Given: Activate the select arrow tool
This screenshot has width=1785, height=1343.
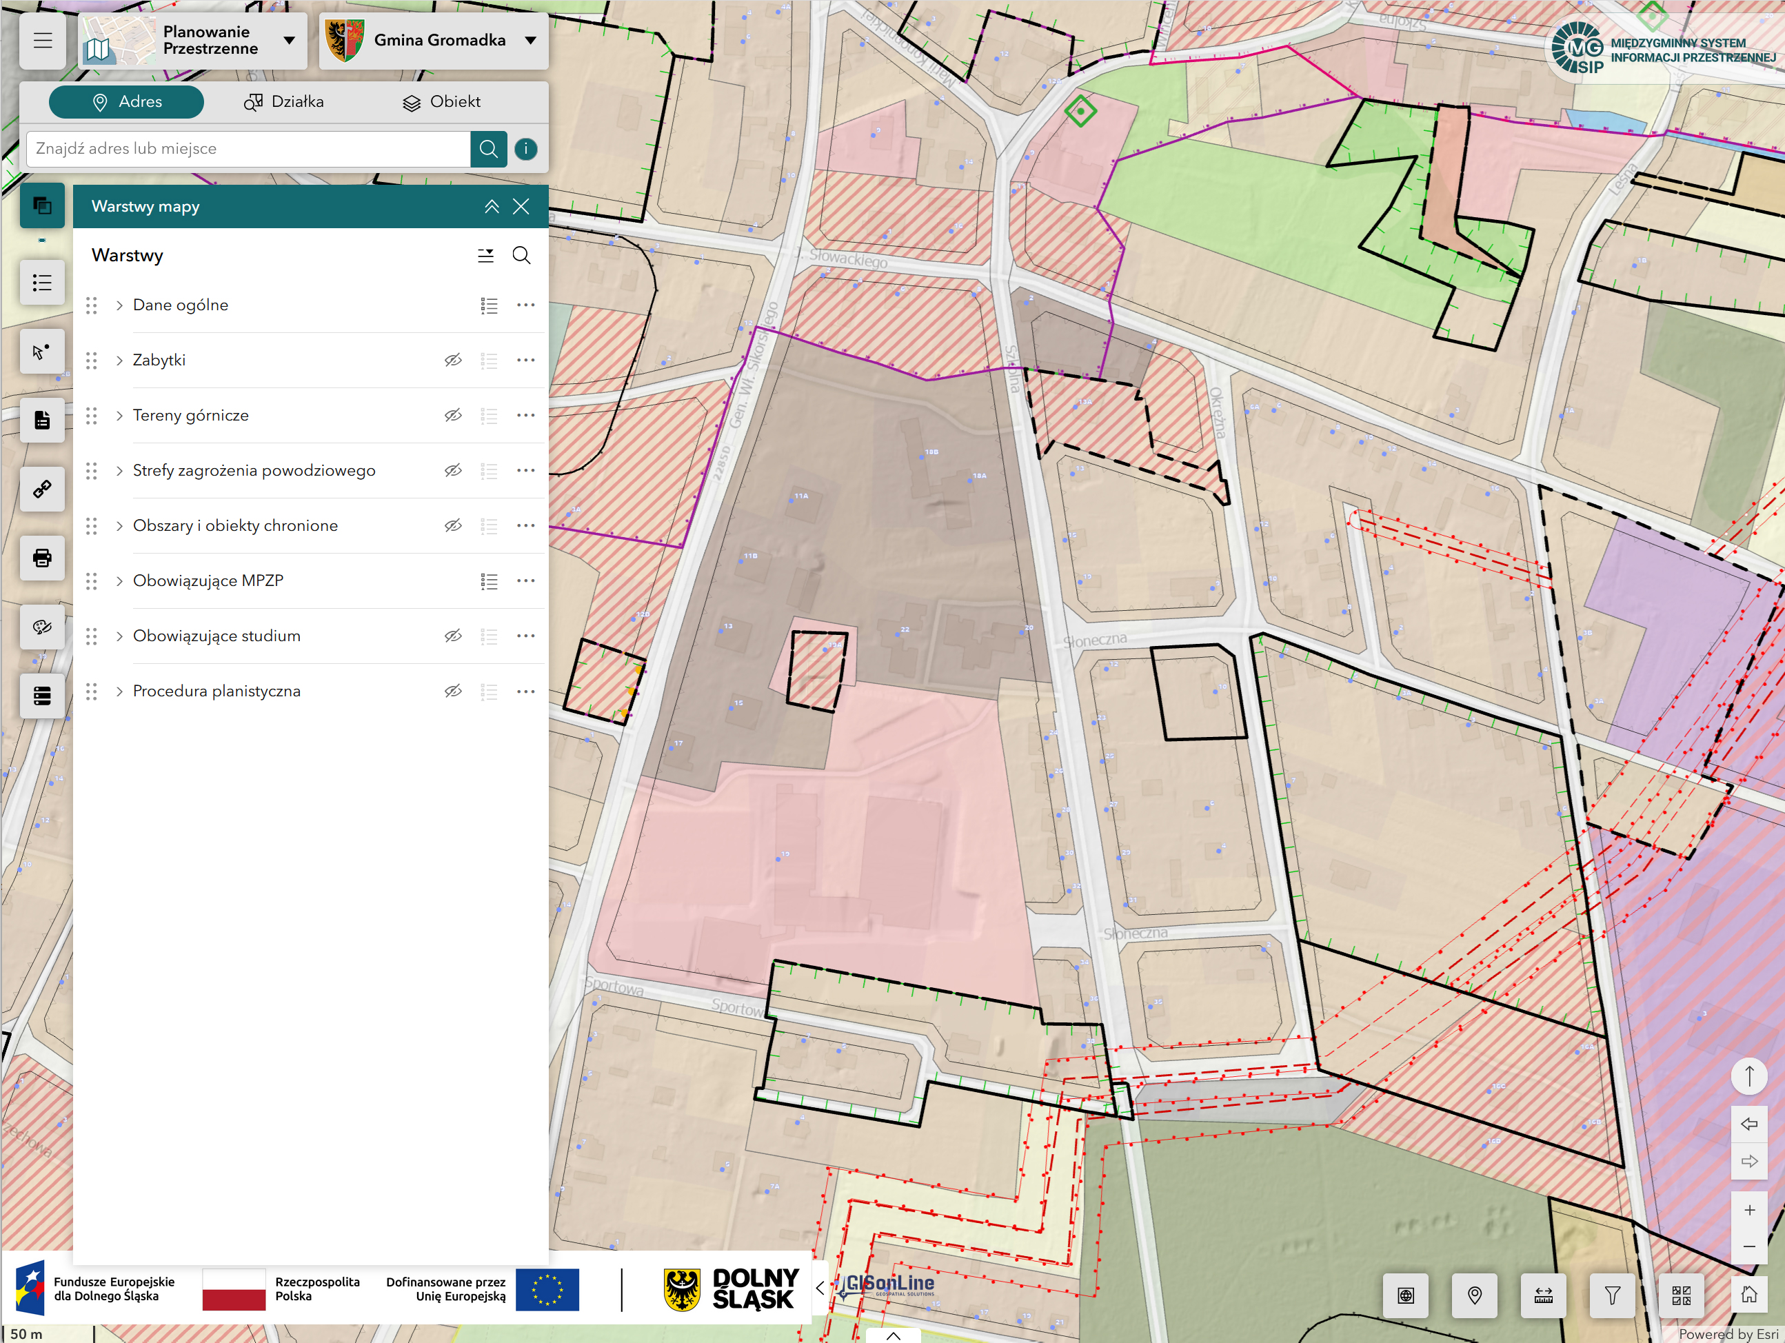Looking at the screenshot, I should [x=42, y=351].
